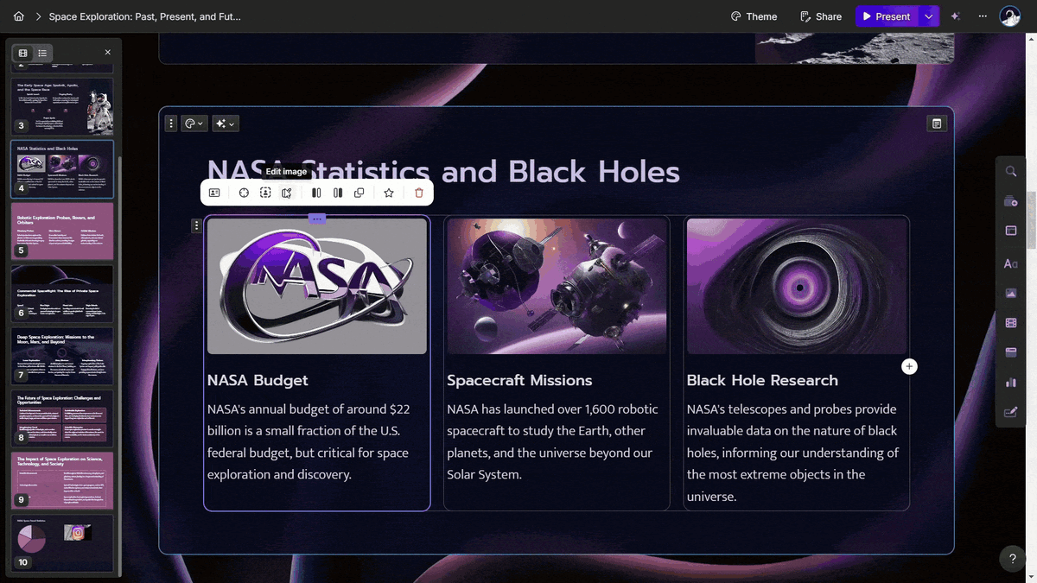Image resolution: width=1037 pixels, height=583 pixels.
Task: Open the video and media icon
Action: [x=1010, y=323]
